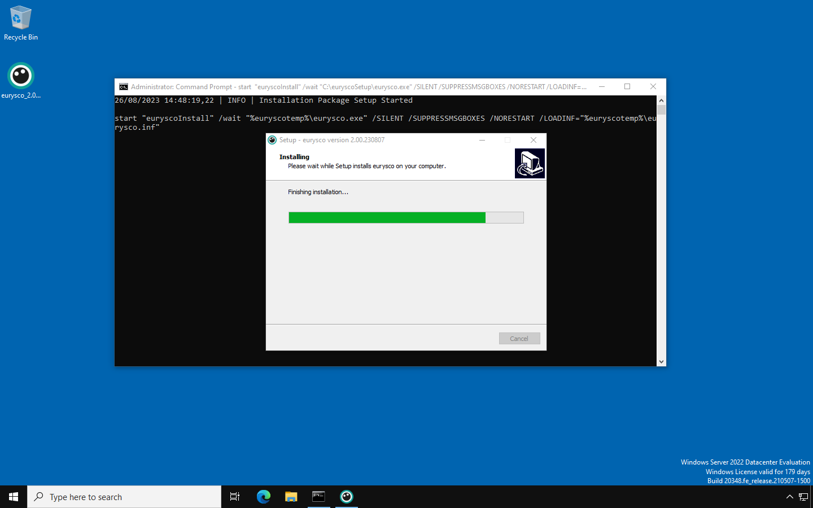Click 'Please wait while Setup installs eurysco' text
The image size is (813, 508).
pos(367,167)
